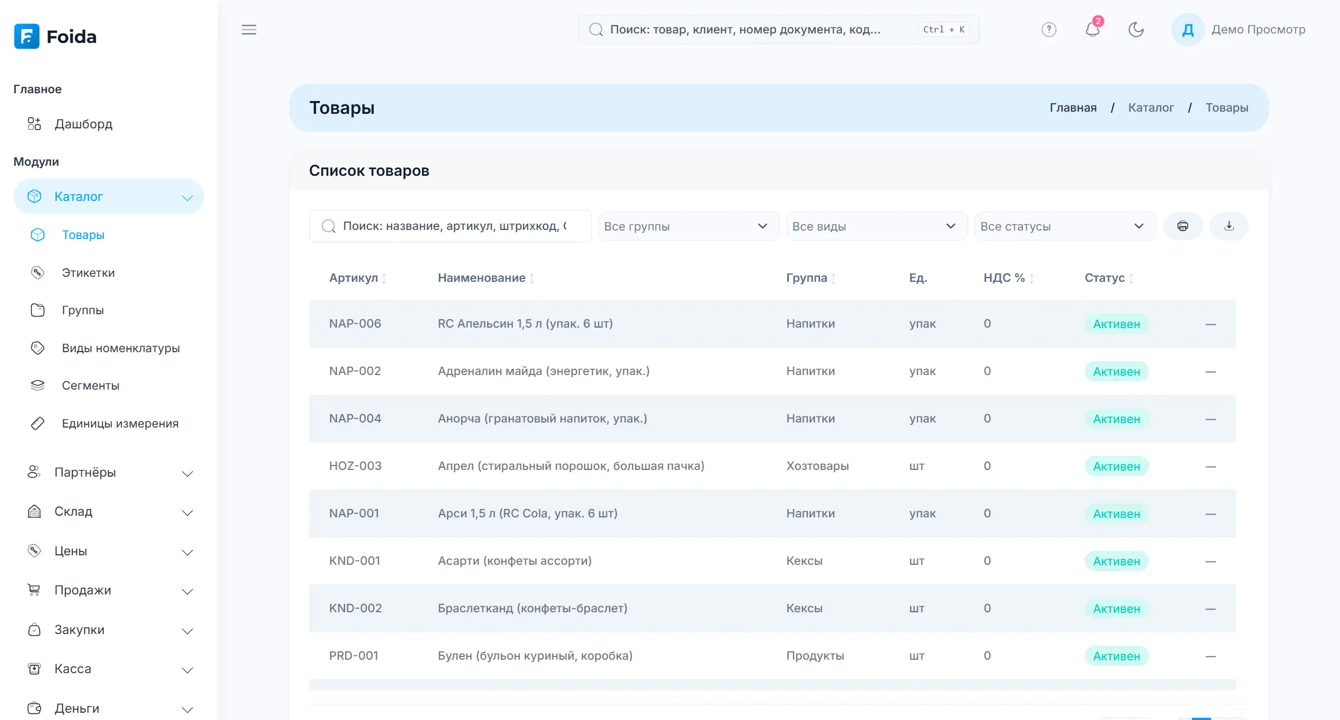Expand the Партнёры submenu chevron
This screenshot has width=1340, height=720.
[188, 474]
